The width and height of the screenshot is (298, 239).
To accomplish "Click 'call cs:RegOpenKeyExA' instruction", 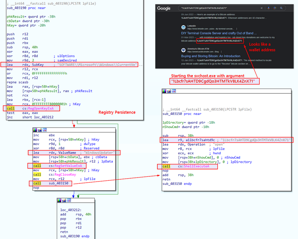I will click(x=30, y=108).
